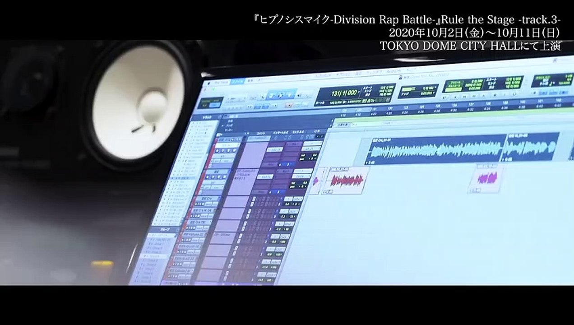The image size is (574, 325).
Task: Enable Grid edit mode button
Action: (215, 105)
